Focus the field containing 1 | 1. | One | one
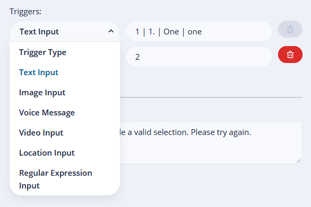The width and height of the screenshot is (311, 207). click(x=199, y=31)
